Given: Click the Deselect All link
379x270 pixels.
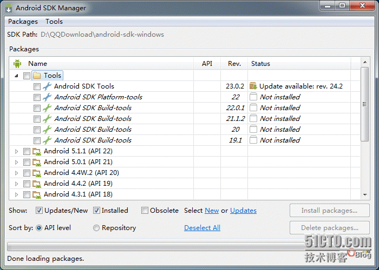Looking at the screenshot, I should (x=202, y=228).
